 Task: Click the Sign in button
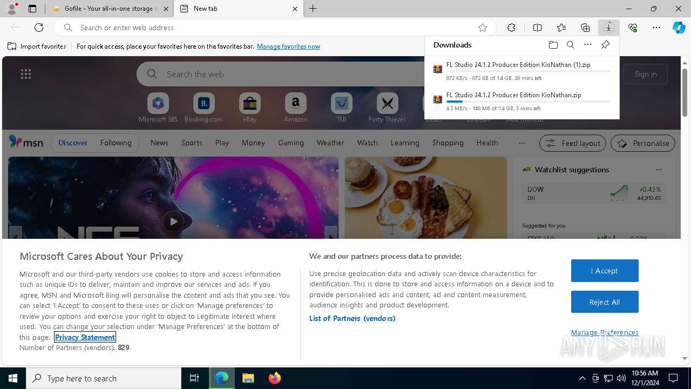(x=646, y=74)
